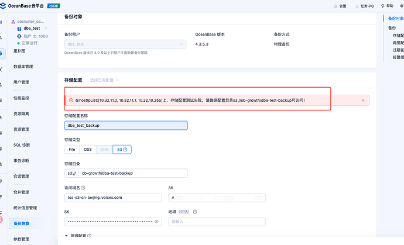This screenshot has width=404, height=245.
Task: Jump to 调度配置 anchor on right
Action: 398,43
